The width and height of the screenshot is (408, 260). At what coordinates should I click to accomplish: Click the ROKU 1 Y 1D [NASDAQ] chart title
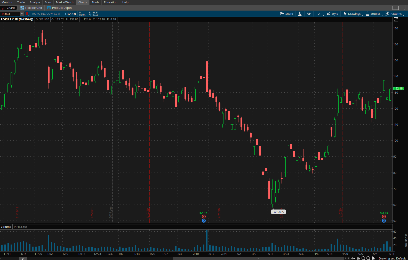coord(17,19)
